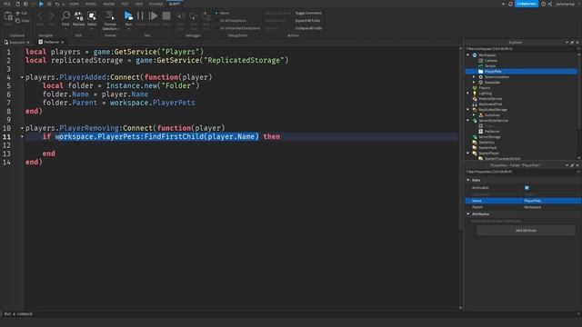
Task: Click the Copy icon in Clipboard
Action: tap(18, 20)
